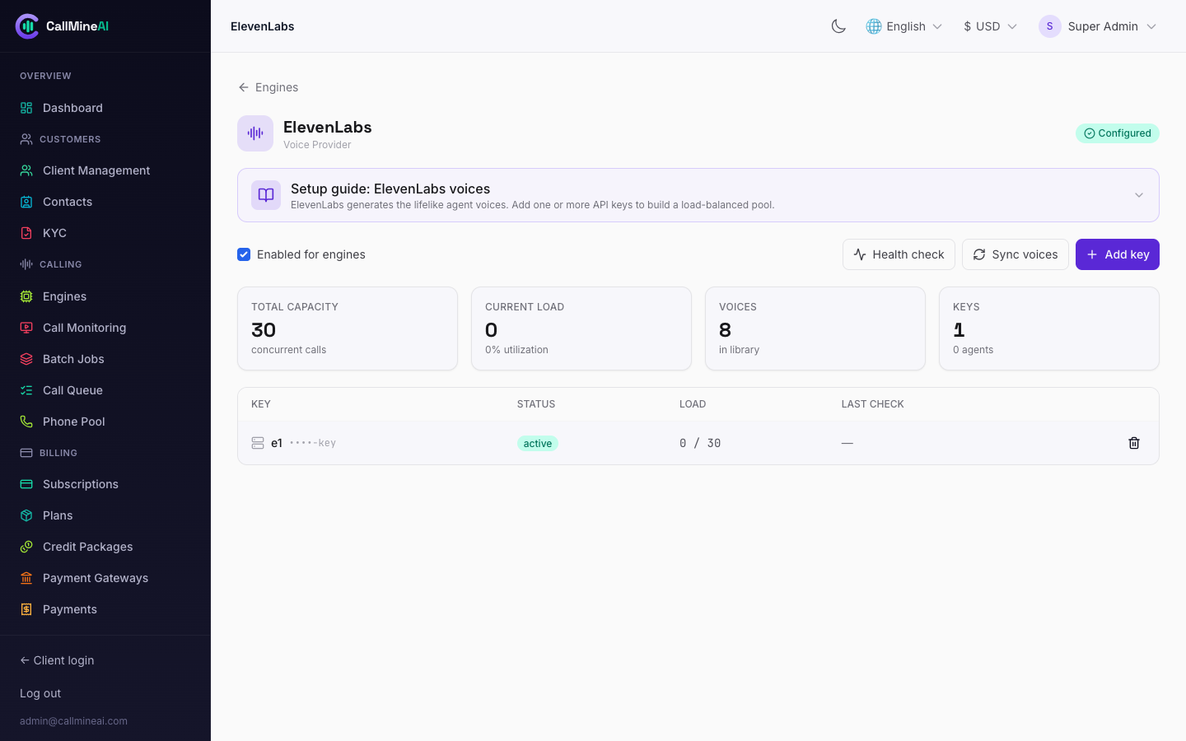This screenshot has width=1186, height=741.
Task: Click the setup guide book icon
Action: (x=266, y=195)
